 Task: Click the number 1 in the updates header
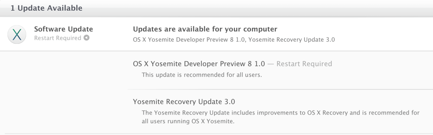click(13, 8)
